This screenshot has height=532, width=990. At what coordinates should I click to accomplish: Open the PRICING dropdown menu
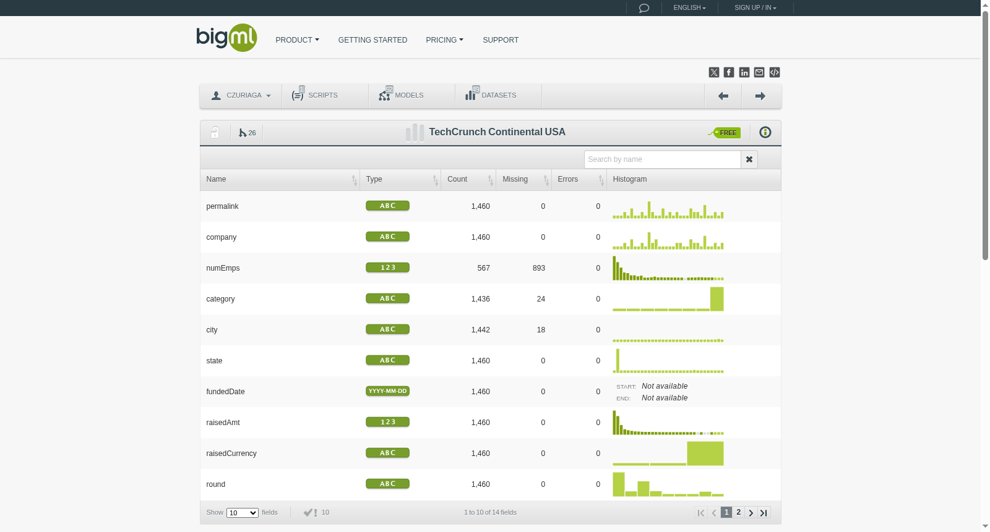(x=445, y=40)
